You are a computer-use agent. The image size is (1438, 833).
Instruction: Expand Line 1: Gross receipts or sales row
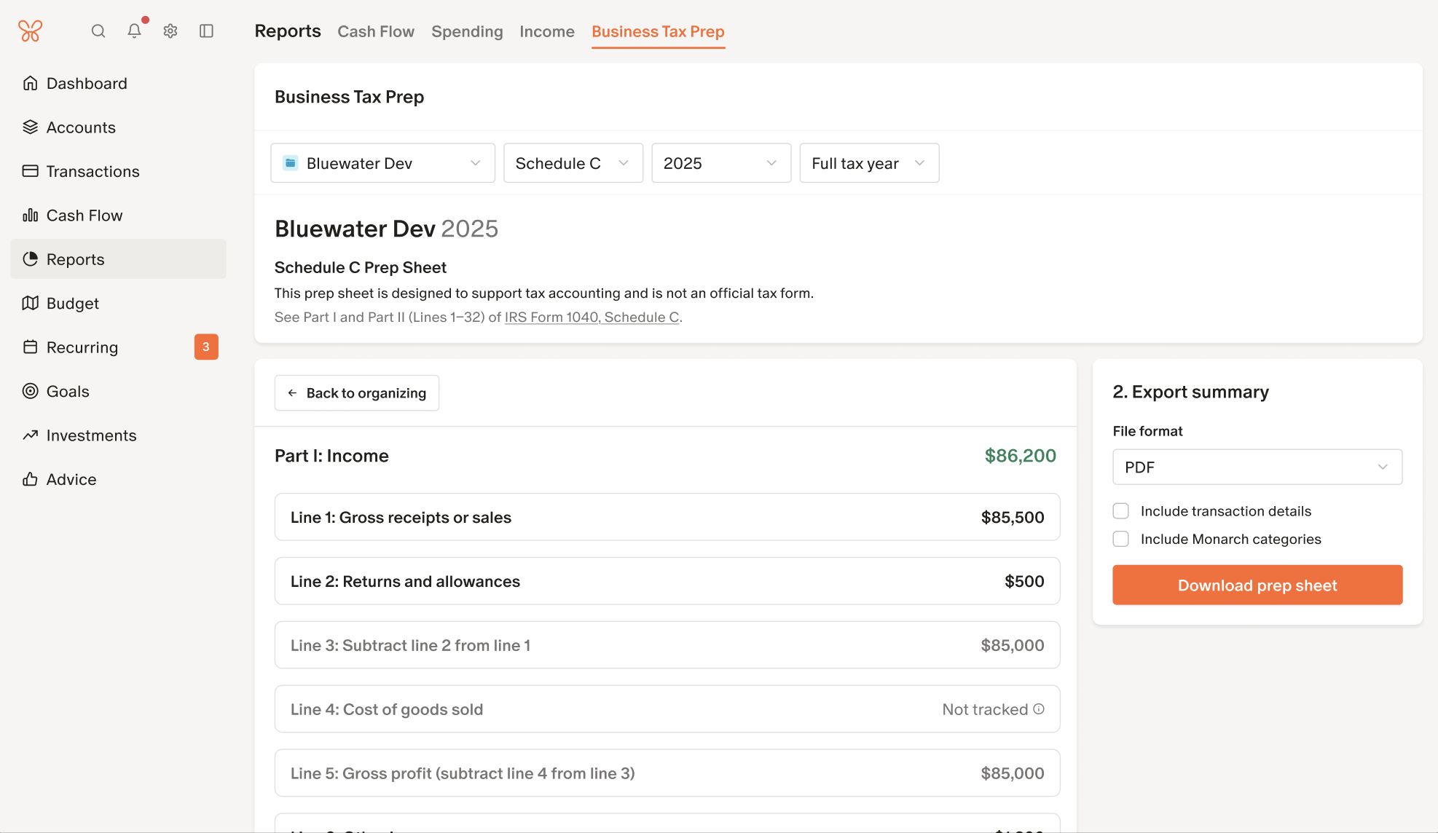point(667,518)
